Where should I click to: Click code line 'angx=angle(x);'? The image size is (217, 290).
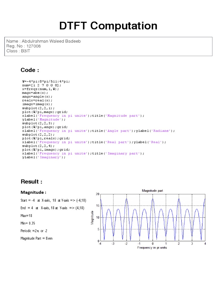pyautogui.click(x=37, y=97)
